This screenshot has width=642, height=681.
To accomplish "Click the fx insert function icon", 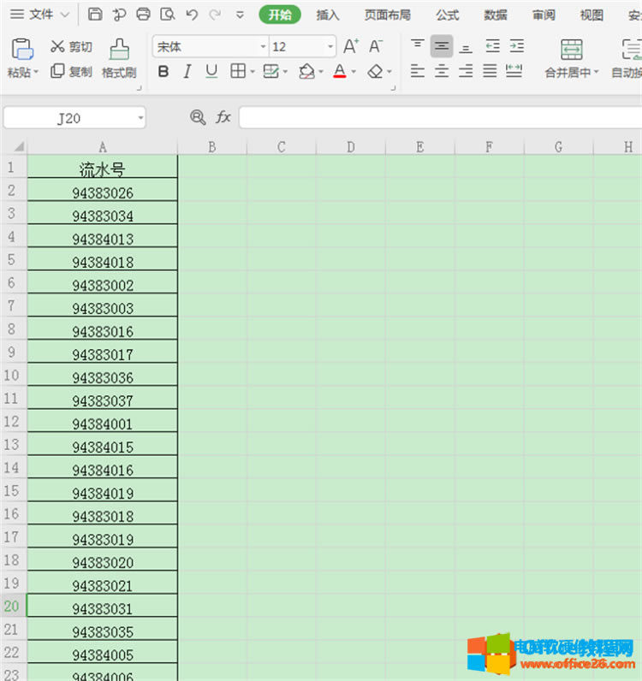I will tap(223, 117).
